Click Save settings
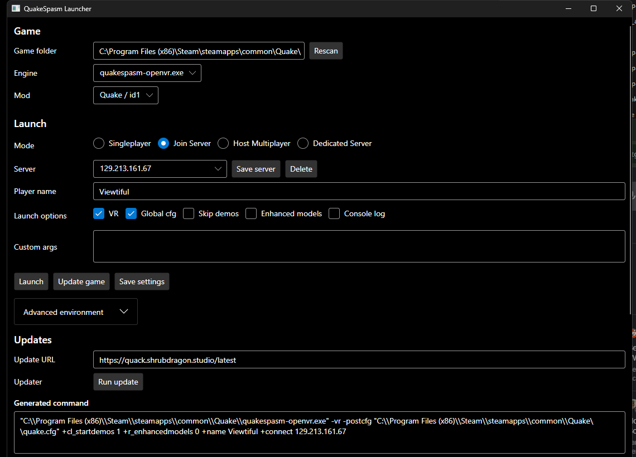The height and width of the screenshot is (457, 636). tap(142, 281)
